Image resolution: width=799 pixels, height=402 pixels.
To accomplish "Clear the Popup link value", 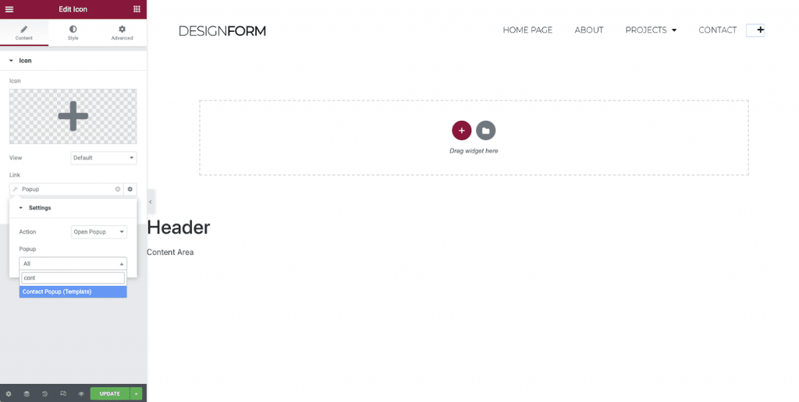I will tap(118, 189).
